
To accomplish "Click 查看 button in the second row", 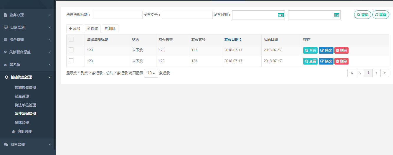I will coord(310,61).
